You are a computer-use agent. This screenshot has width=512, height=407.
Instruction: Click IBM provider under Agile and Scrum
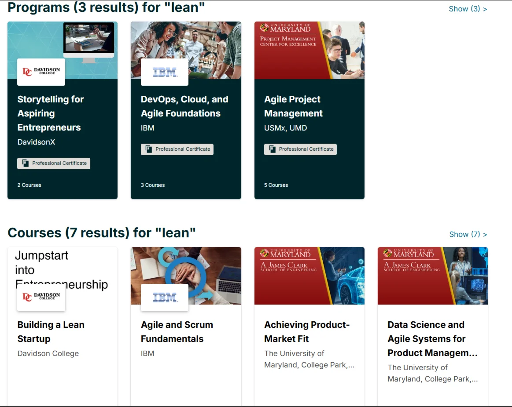pos(147,353)
